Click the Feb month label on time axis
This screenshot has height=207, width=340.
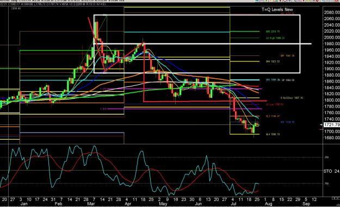(x=58, y=204)
